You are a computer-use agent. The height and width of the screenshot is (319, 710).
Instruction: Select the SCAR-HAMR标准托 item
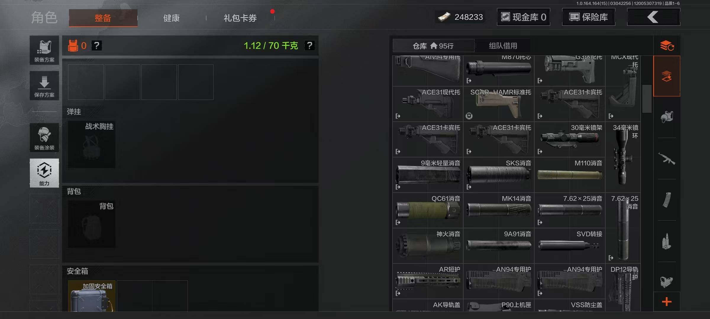(x=499, y=104)
